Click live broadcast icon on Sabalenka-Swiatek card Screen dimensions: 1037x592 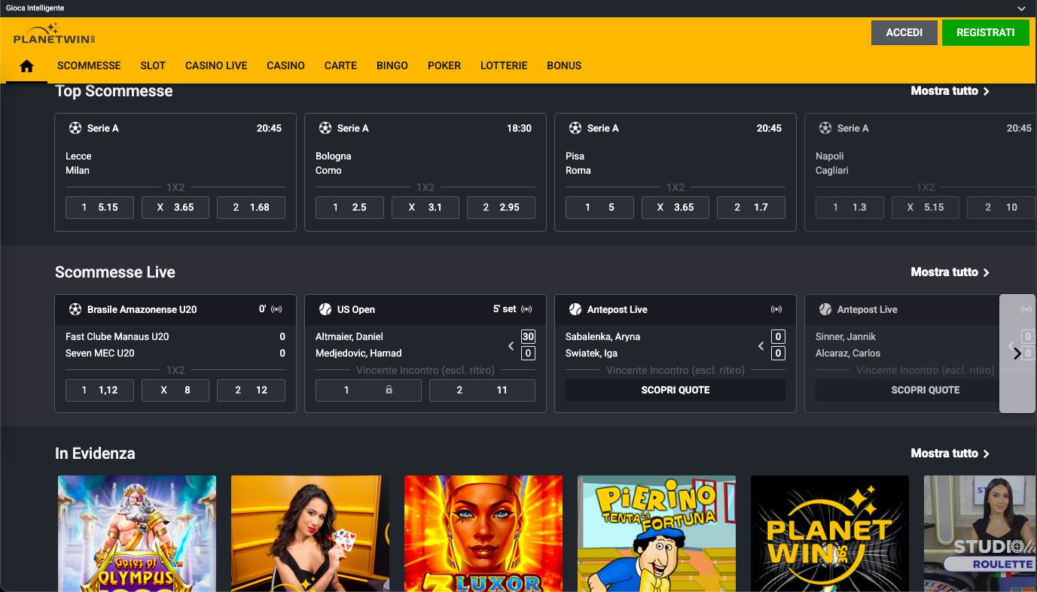[776, 310]
